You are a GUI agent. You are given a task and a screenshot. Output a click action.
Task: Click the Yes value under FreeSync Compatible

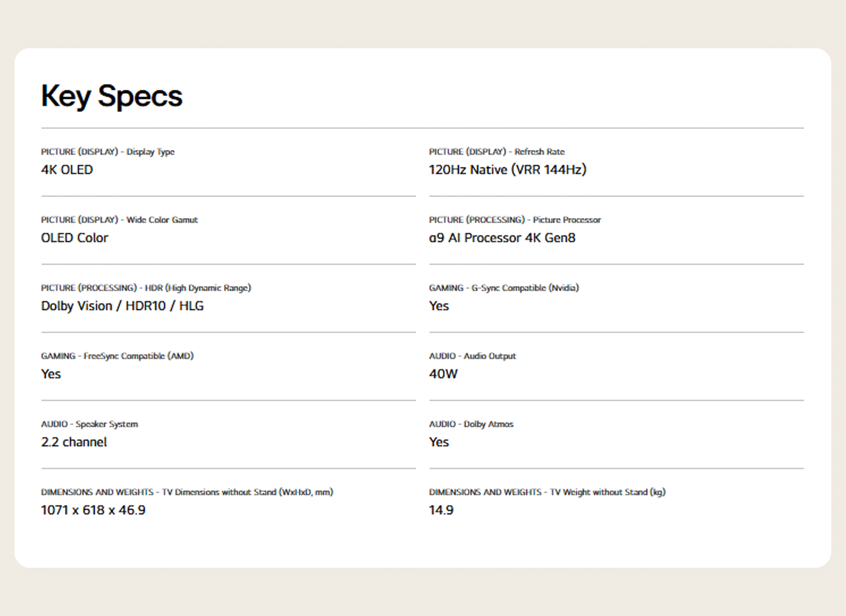click(51, 374)
